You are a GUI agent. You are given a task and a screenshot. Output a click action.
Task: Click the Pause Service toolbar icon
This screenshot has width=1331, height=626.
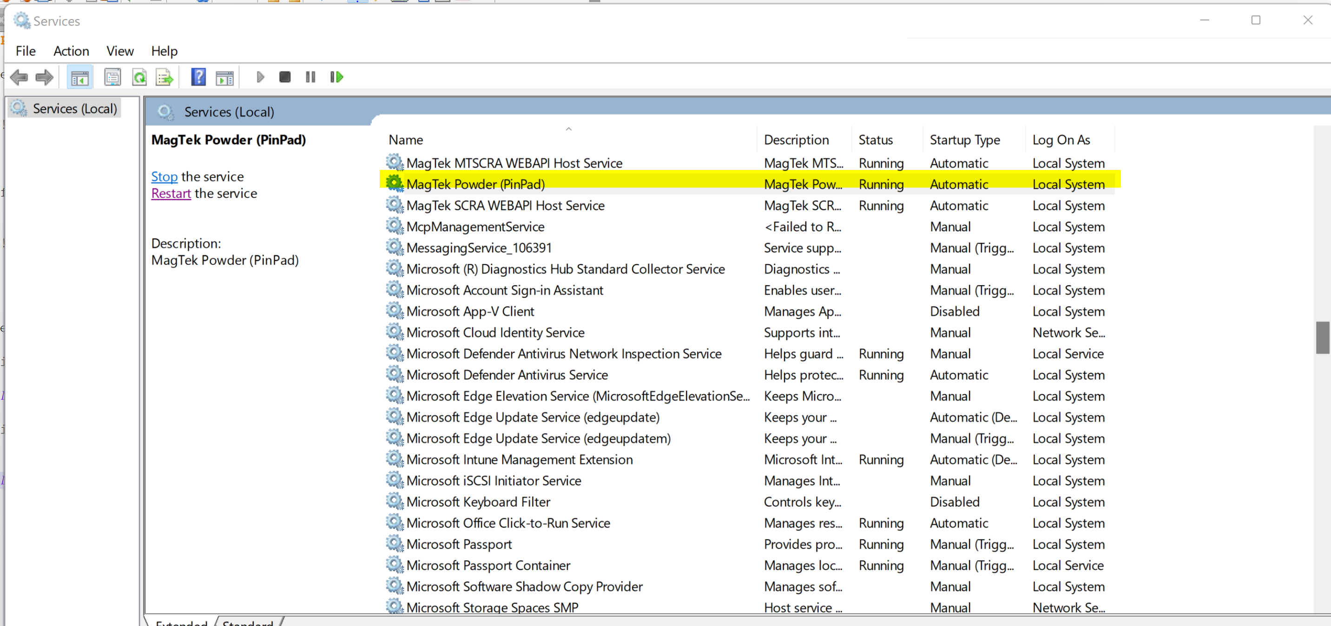310,78
